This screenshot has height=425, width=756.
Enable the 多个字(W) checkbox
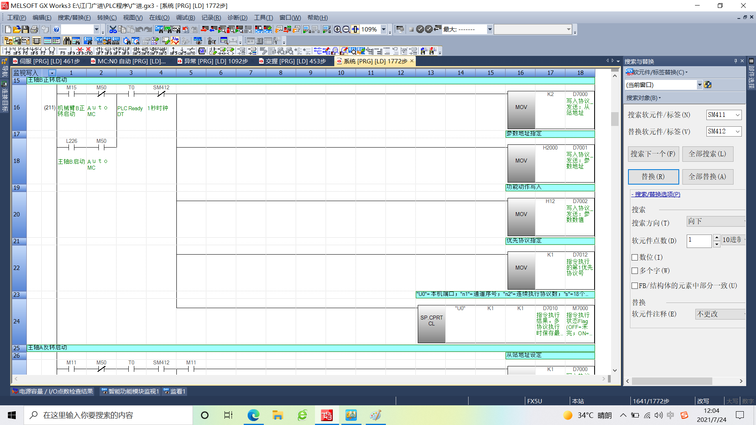coord(635,271)
